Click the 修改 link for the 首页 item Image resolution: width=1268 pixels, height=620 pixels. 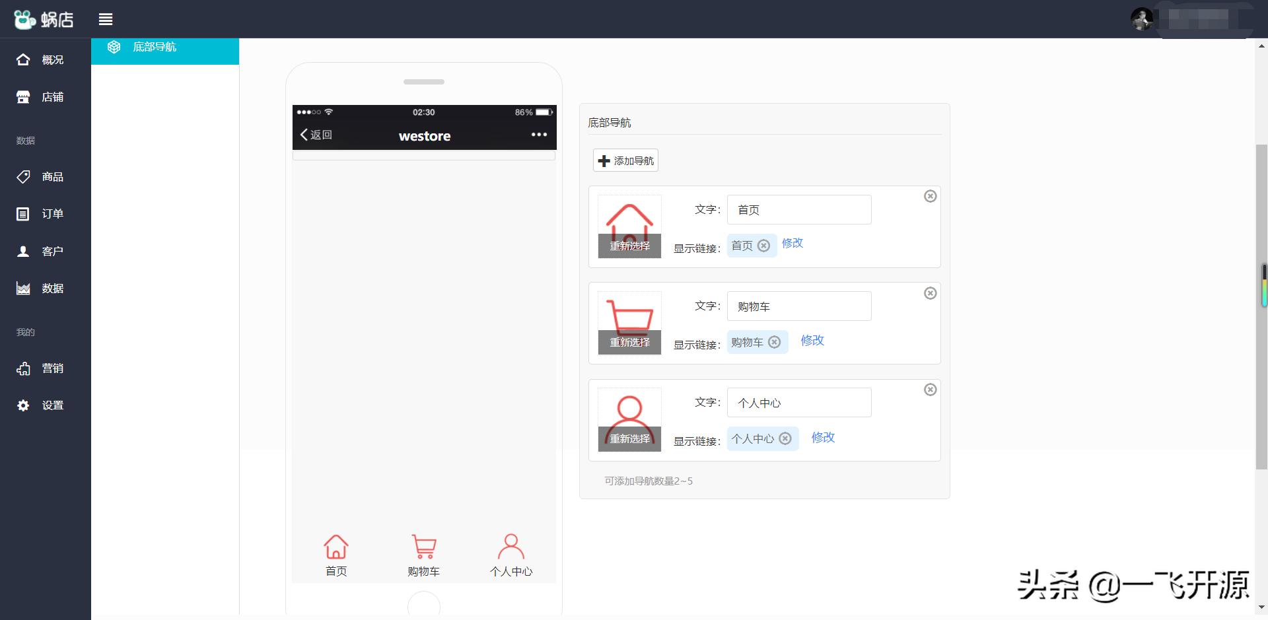point(792,244)
